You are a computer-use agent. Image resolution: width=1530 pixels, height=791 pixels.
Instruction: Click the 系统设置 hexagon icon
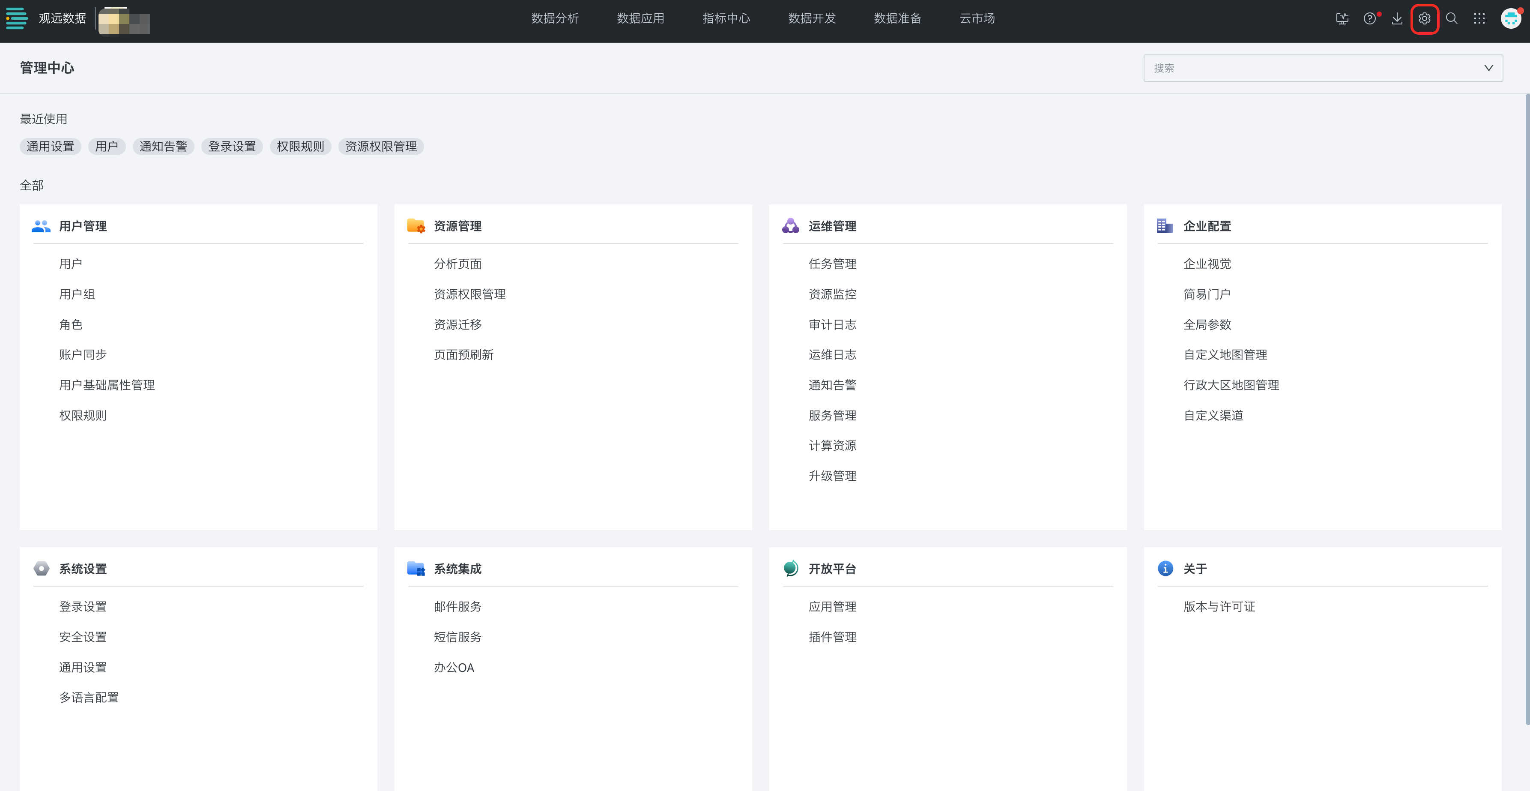pos(41,569)
